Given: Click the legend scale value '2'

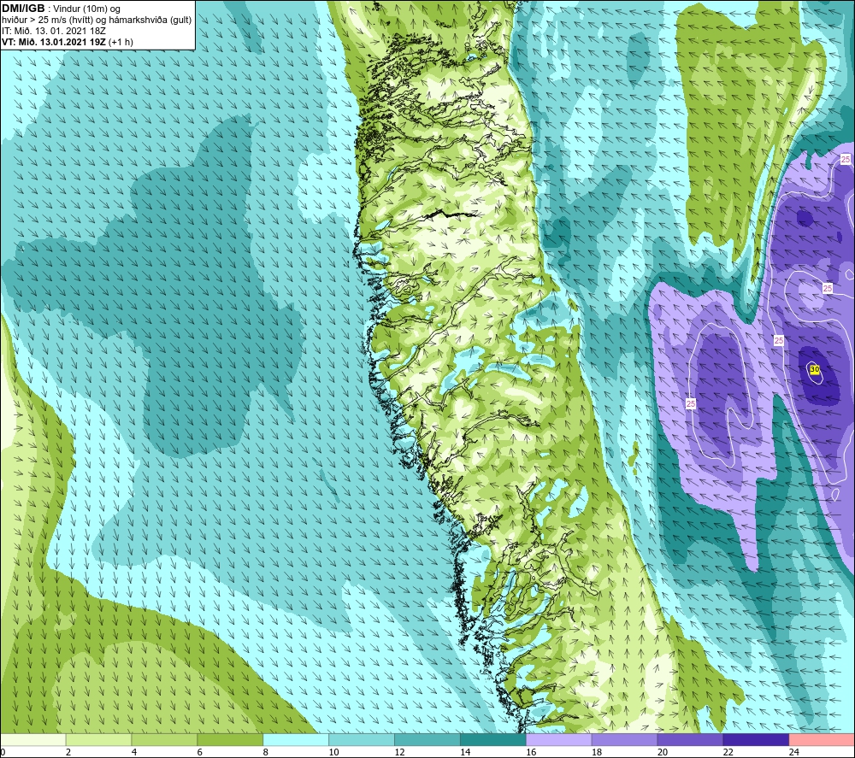Looking at the screenshot, I should point(68,752).
